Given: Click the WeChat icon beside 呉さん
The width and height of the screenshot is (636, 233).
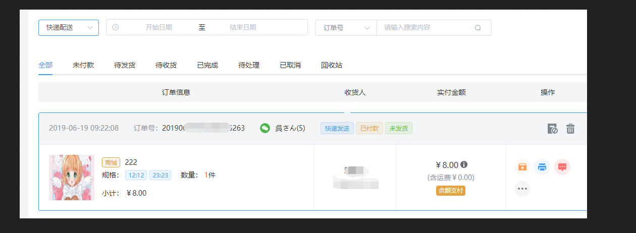Looking at the screenshot, I should [265, 128].
